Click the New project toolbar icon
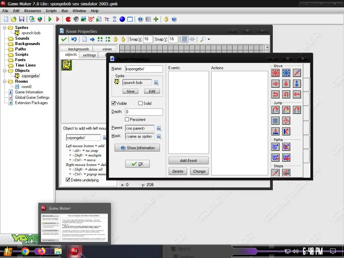Screen dimensions: 344x258 6,19
